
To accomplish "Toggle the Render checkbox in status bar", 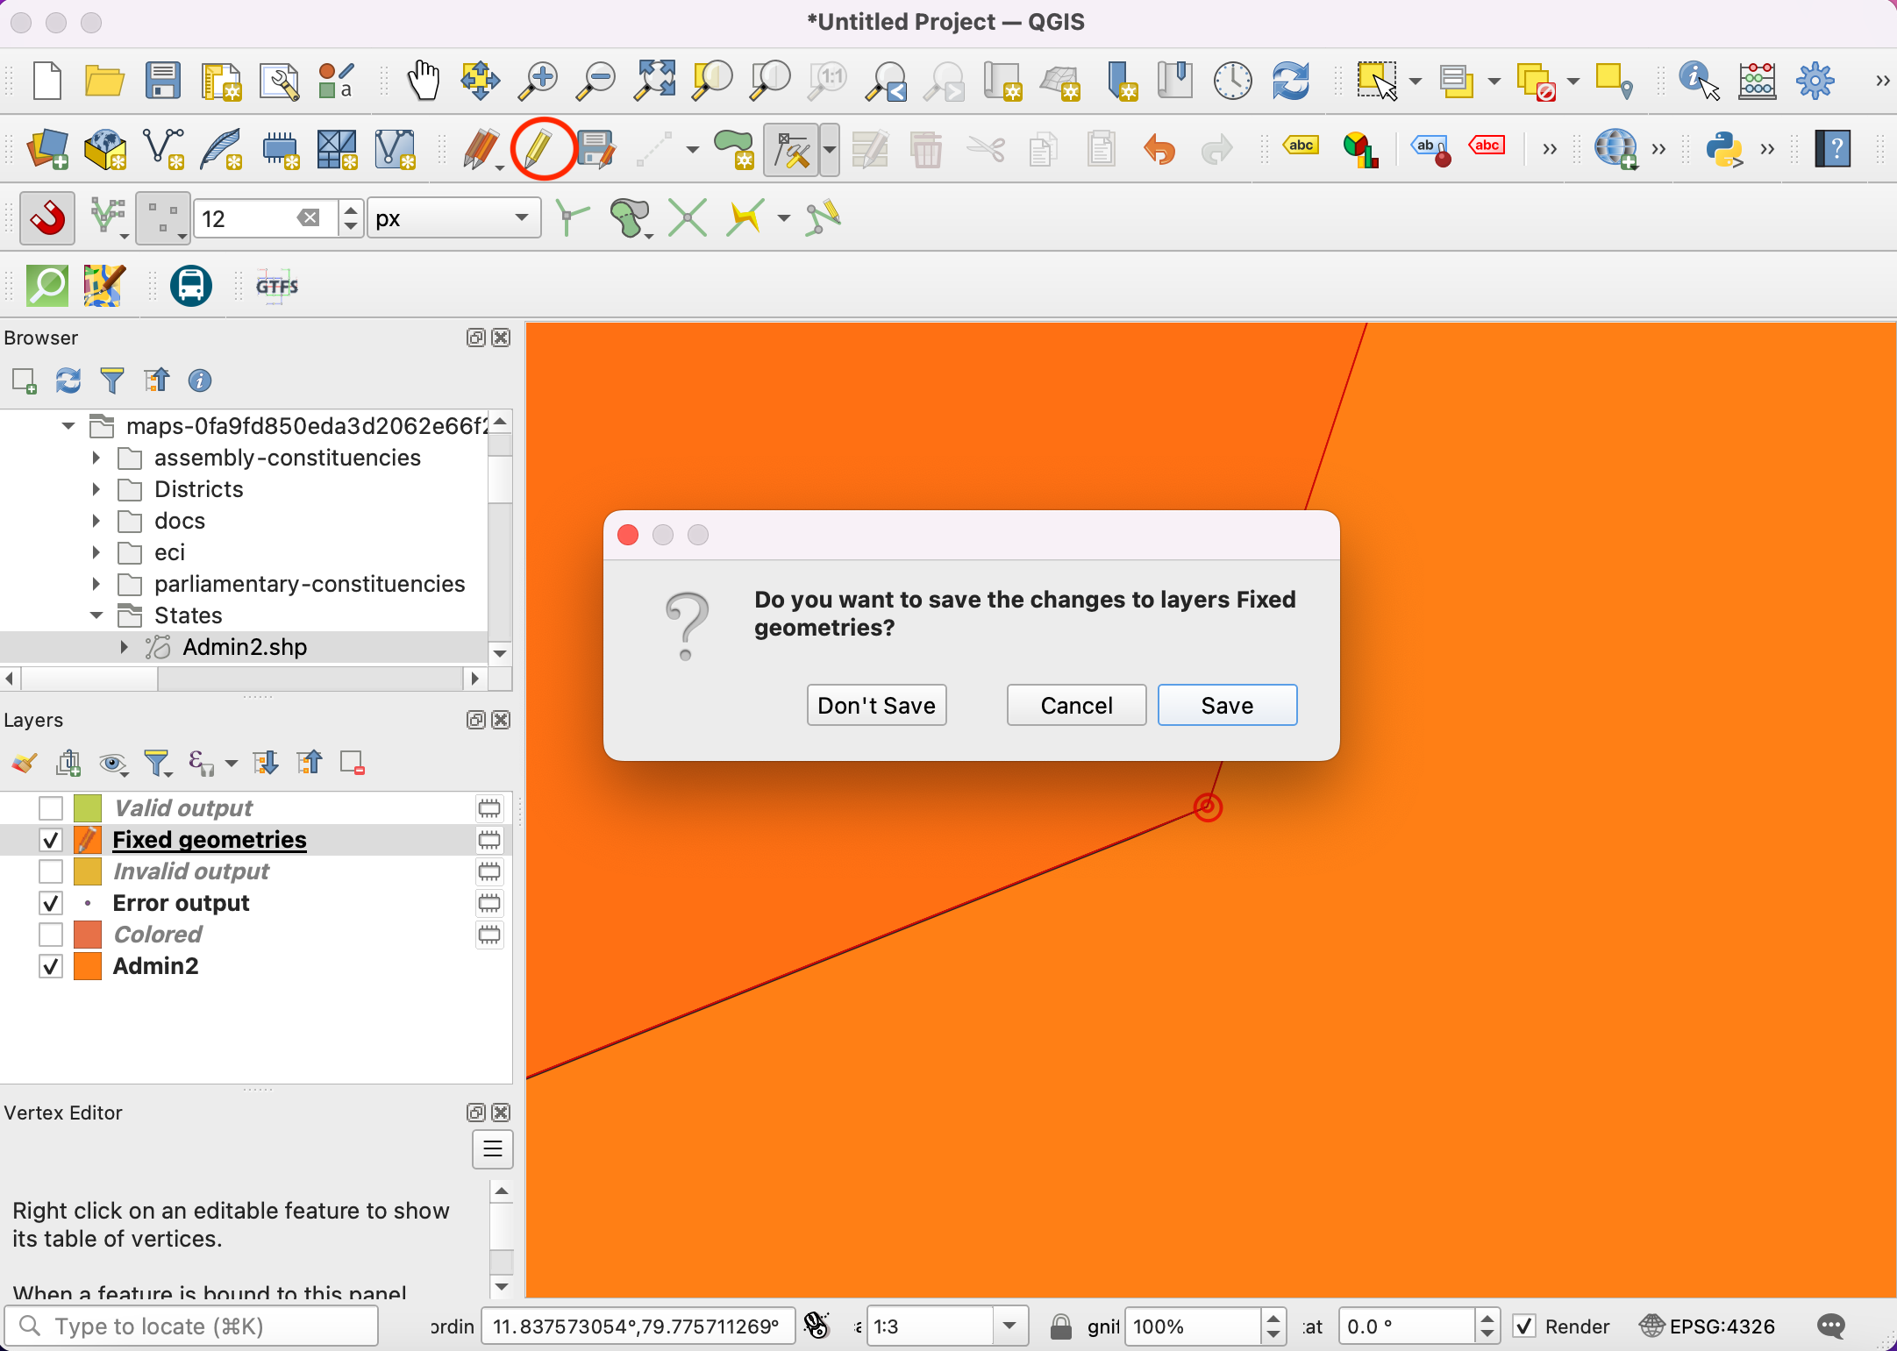I will coord(1525,1326).
